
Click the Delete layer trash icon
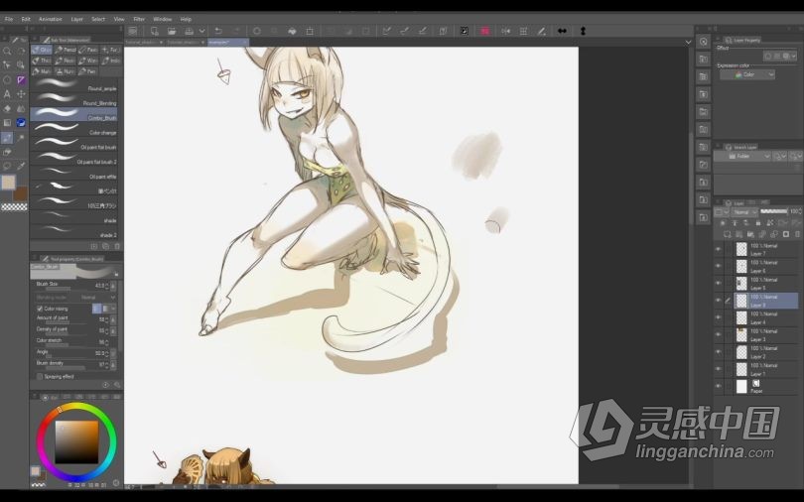pos(796,234)
